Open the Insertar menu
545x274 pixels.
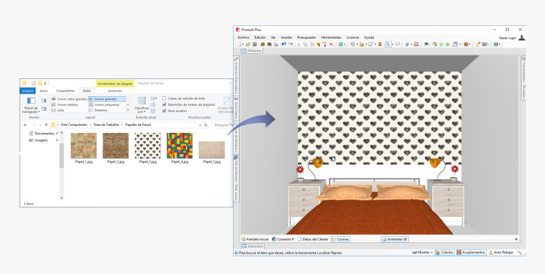click(286, 37)
